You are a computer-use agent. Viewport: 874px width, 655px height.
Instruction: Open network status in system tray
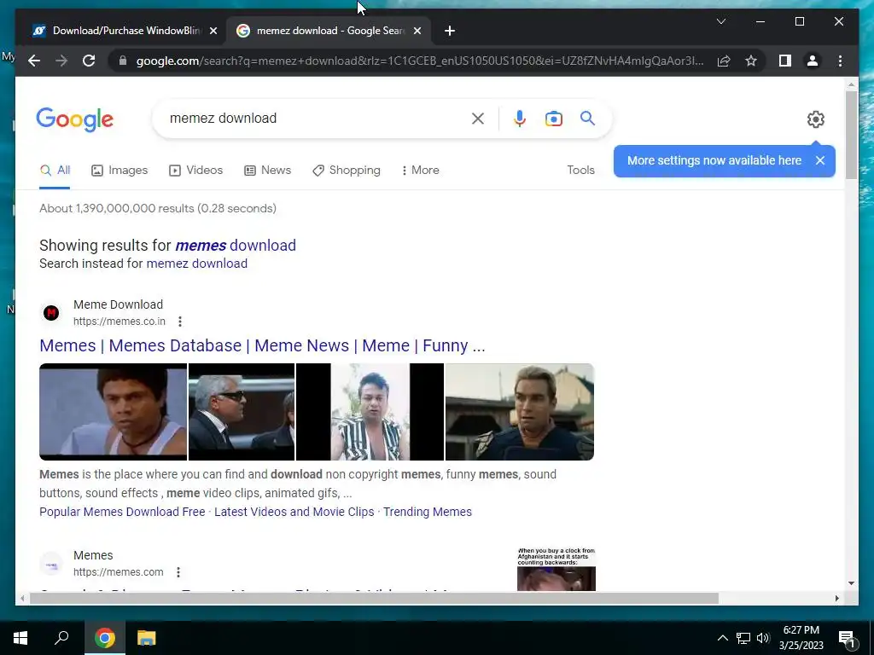[x=743, y=638]
